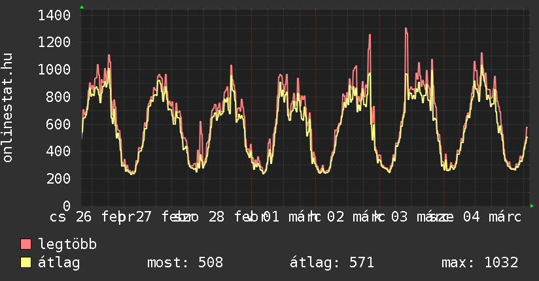Click the 'max: 1032' statistic
The height and width of the screenshot is (281, 539).
point(479,263)
